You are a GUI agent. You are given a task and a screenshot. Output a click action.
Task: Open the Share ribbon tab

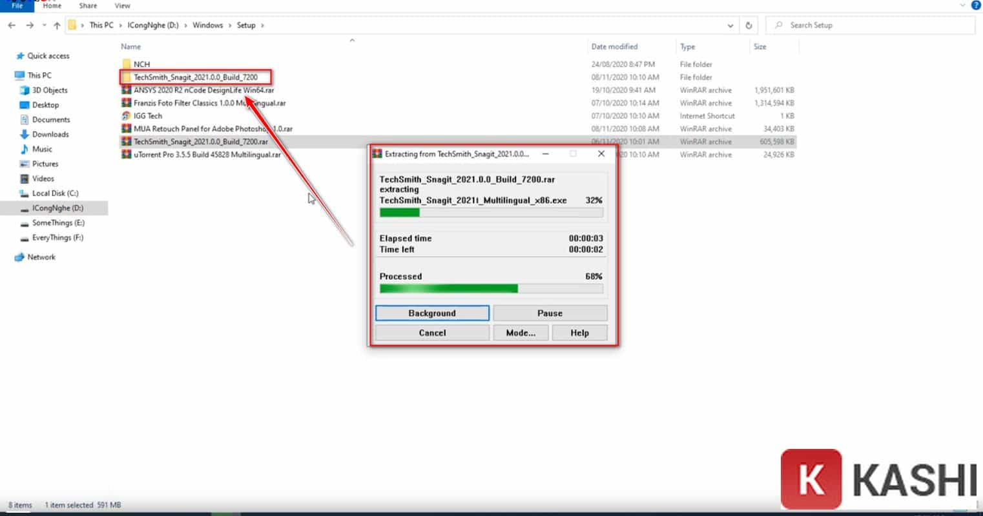pyautogui.click(x=88, y=5)
